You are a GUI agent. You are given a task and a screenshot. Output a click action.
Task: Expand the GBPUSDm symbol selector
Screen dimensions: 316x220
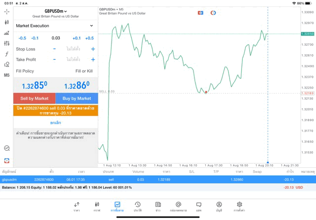(55, 11)
